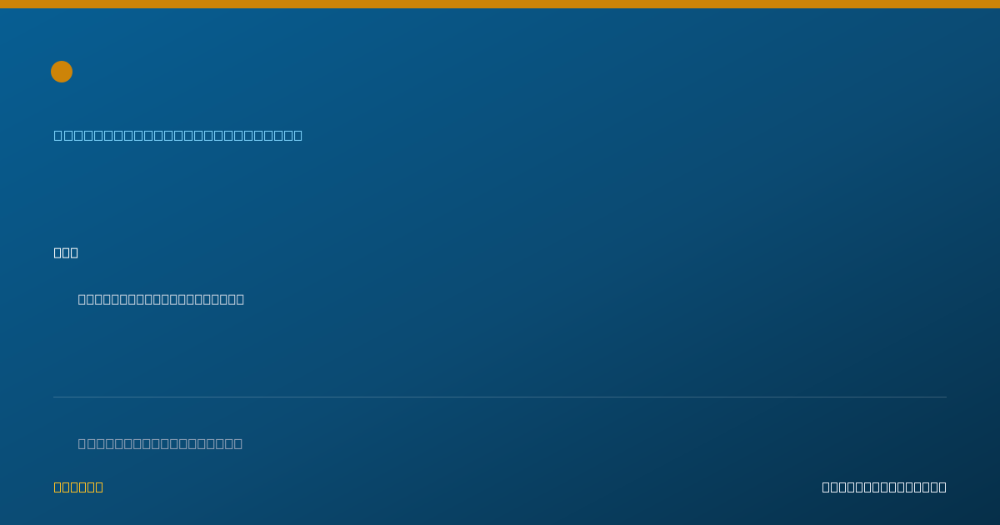Select the dimmed gray indented text line

160,443
